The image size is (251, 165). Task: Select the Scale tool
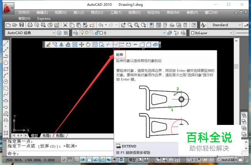95,44
